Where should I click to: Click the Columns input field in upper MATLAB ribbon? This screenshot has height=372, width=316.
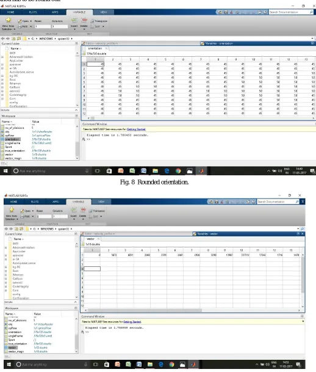click(x=60, y=27)
